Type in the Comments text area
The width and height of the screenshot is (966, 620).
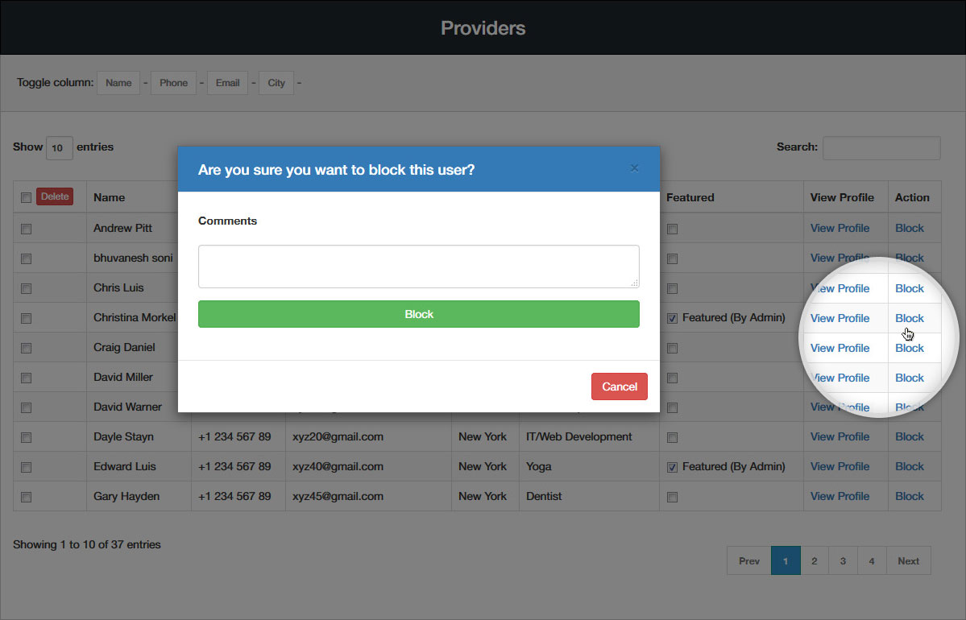[x=418, y=267]
